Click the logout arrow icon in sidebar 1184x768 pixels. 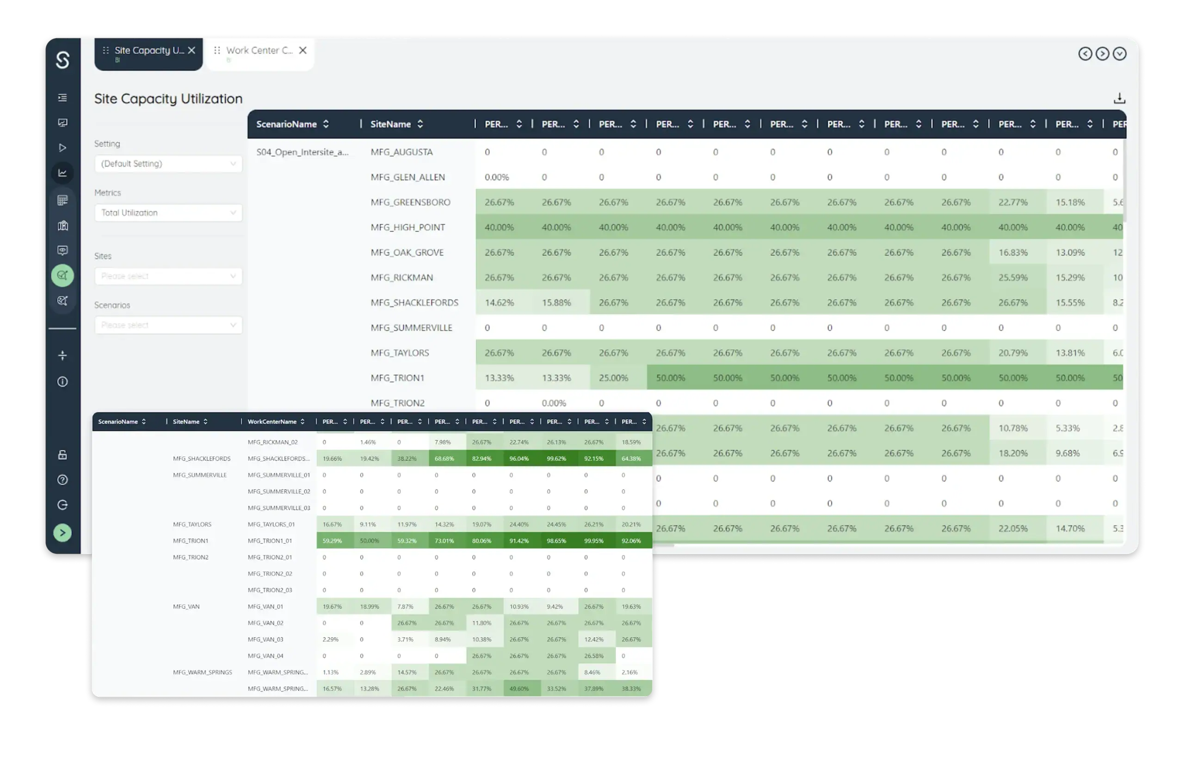pyautogui.click(x=62, y=505)
